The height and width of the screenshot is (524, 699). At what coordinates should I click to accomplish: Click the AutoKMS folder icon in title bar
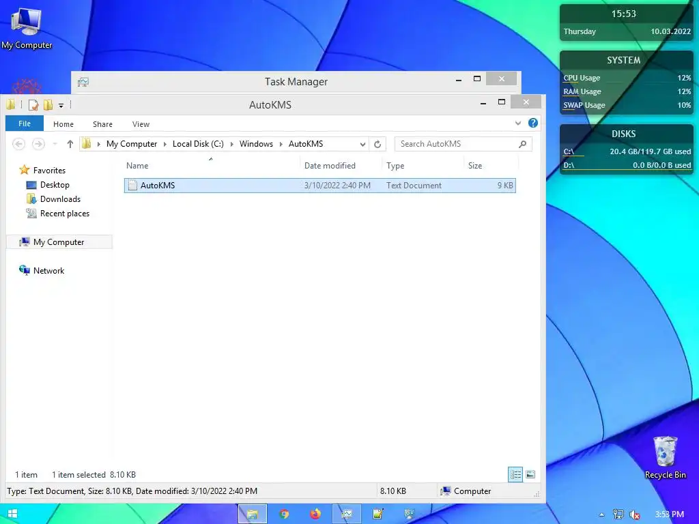(11, 104)
